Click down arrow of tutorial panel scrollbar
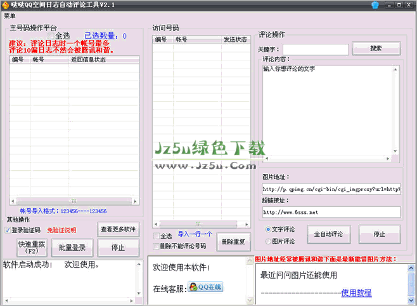417x306 pixels. [411, 300]
